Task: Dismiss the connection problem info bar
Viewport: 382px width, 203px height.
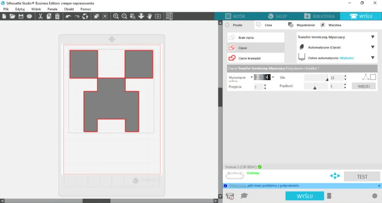Action: (x=379, y=186)
